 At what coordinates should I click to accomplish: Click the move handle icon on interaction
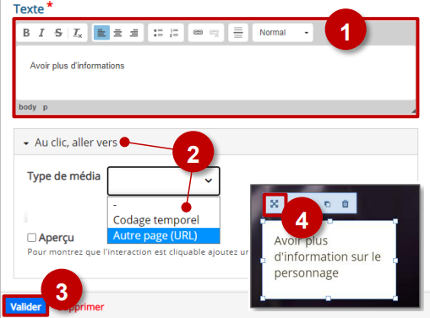click(275, 204)
